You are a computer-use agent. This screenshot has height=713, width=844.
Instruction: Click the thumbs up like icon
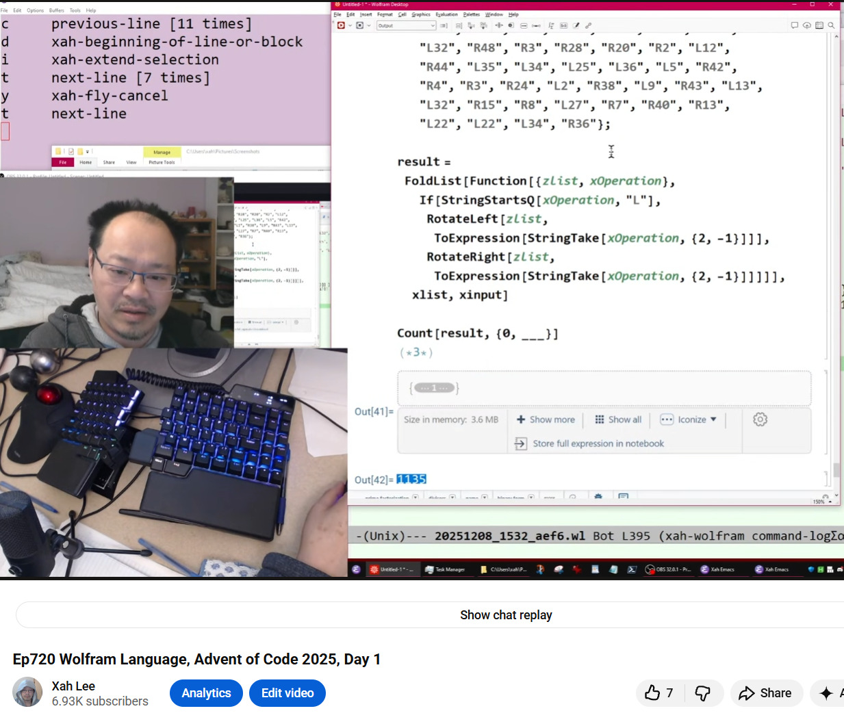coord(653,693)
